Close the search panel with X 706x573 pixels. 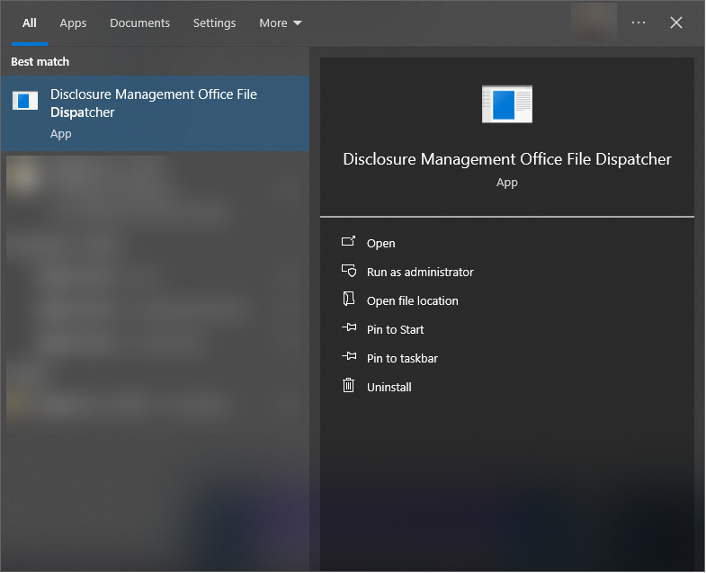tap(675, 22)
